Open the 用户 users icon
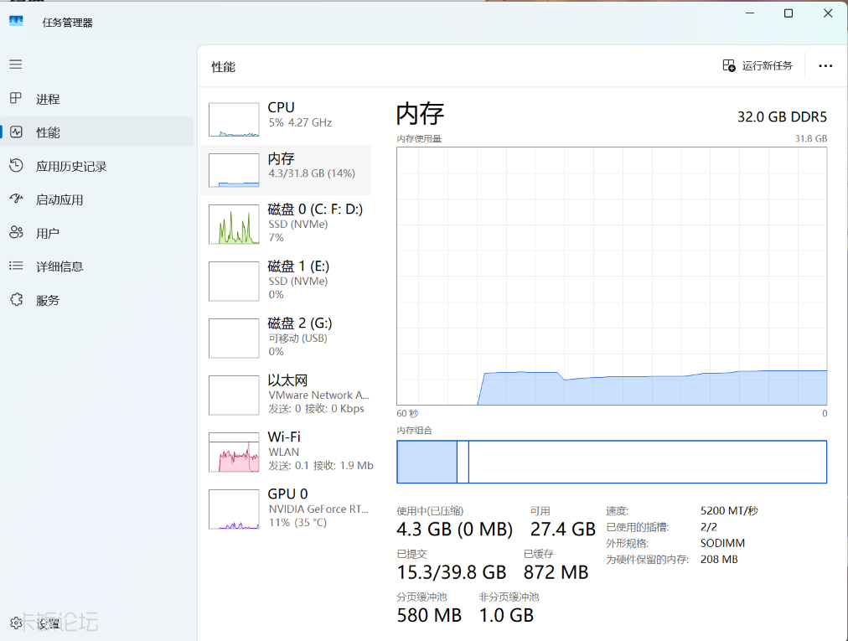 click(16, 233)
